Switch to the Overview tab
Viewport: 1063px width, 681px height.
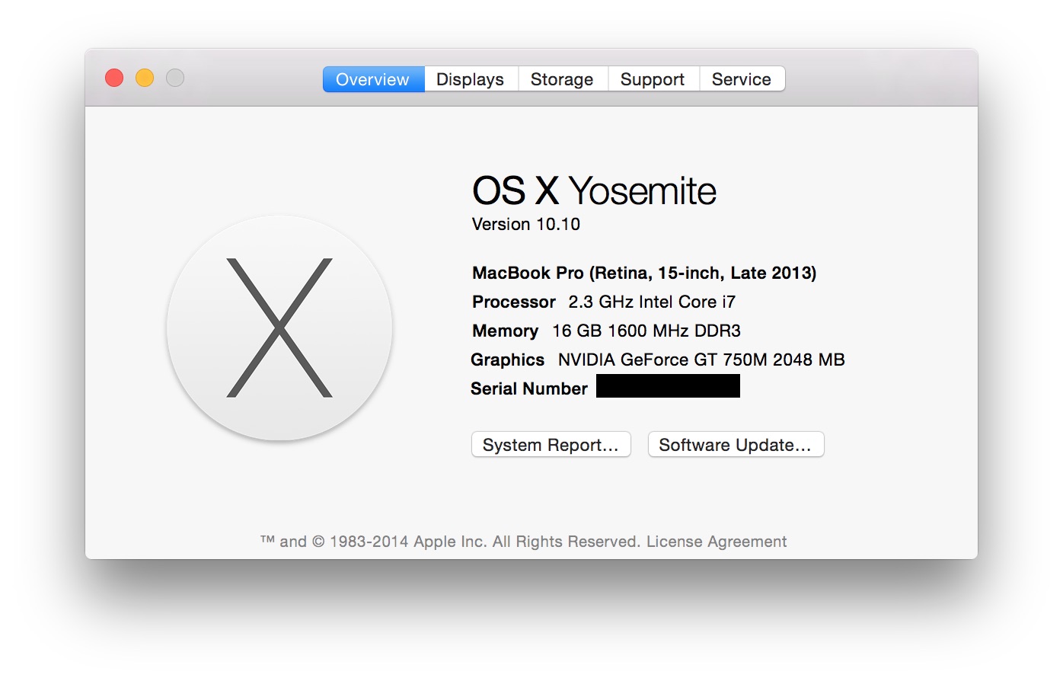pyautogui.click(x=373, y=79)
